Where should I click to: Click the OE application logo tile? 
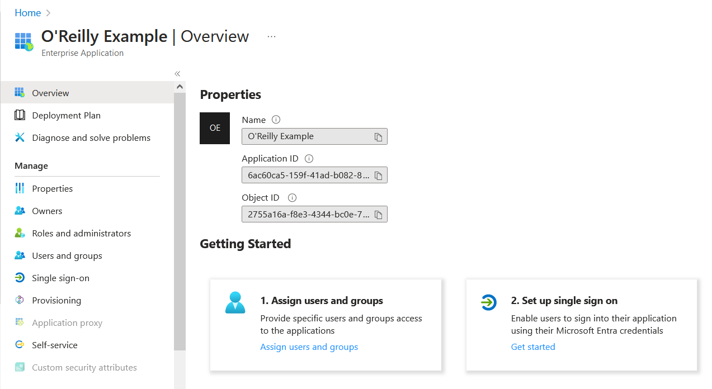[215, 128]
